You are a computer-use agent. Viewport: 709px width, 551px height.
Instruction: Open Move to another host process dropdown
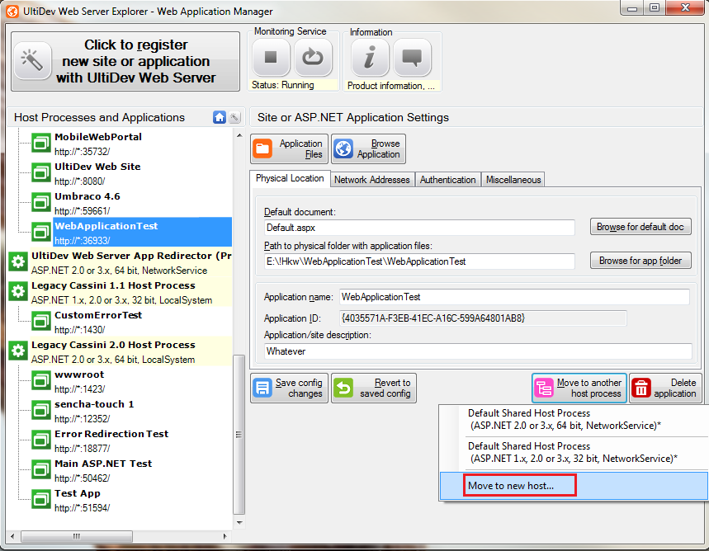point(579,388)
